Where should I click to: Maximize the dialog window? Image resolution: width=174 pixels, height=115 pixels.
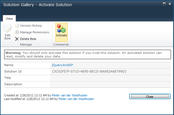[164, 4]
